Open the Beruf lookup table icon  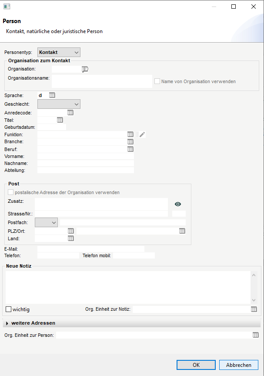coord(130,149)
